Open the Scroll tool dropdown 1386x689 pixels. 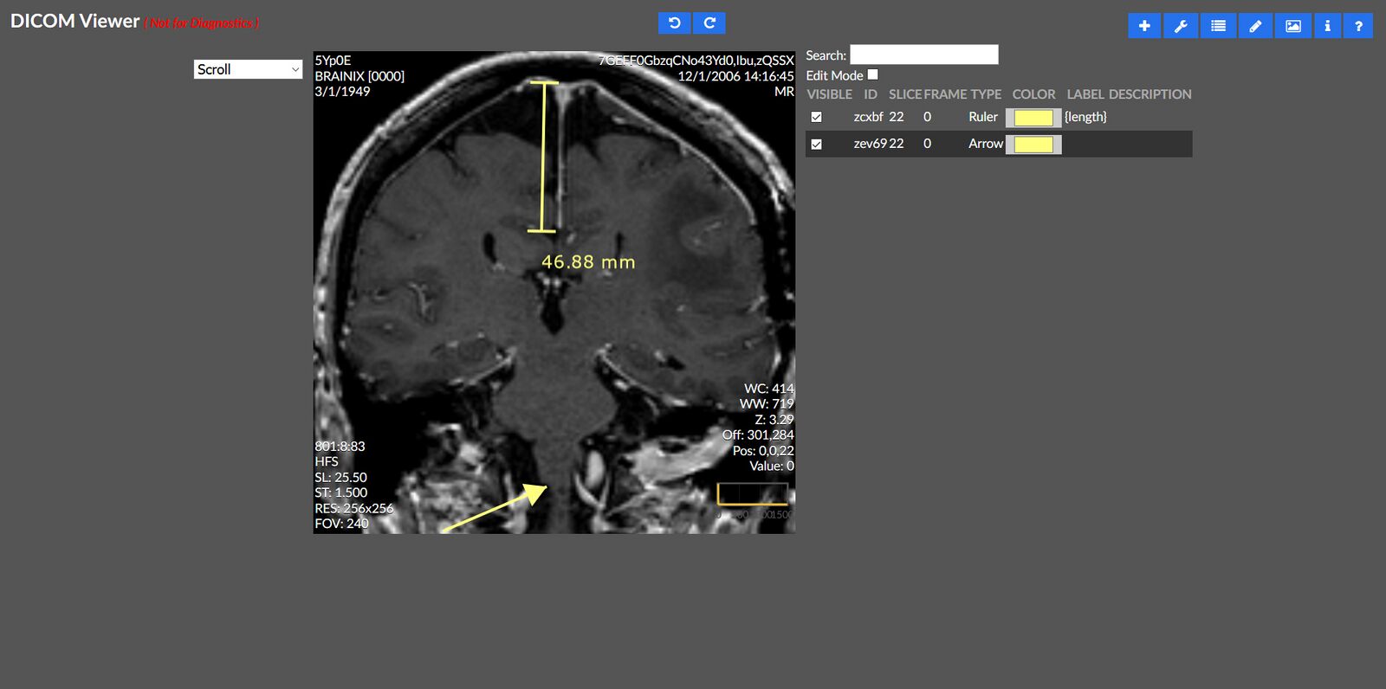tap(248, 69)
